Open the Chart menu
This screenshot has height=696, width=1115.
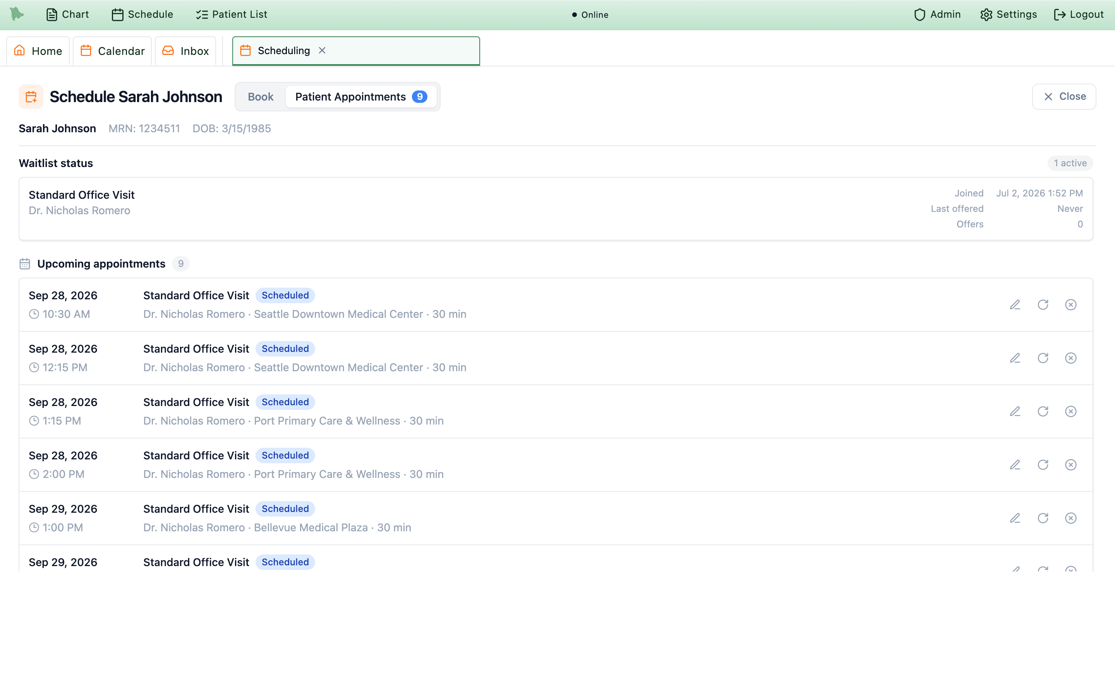pos(67,15)
